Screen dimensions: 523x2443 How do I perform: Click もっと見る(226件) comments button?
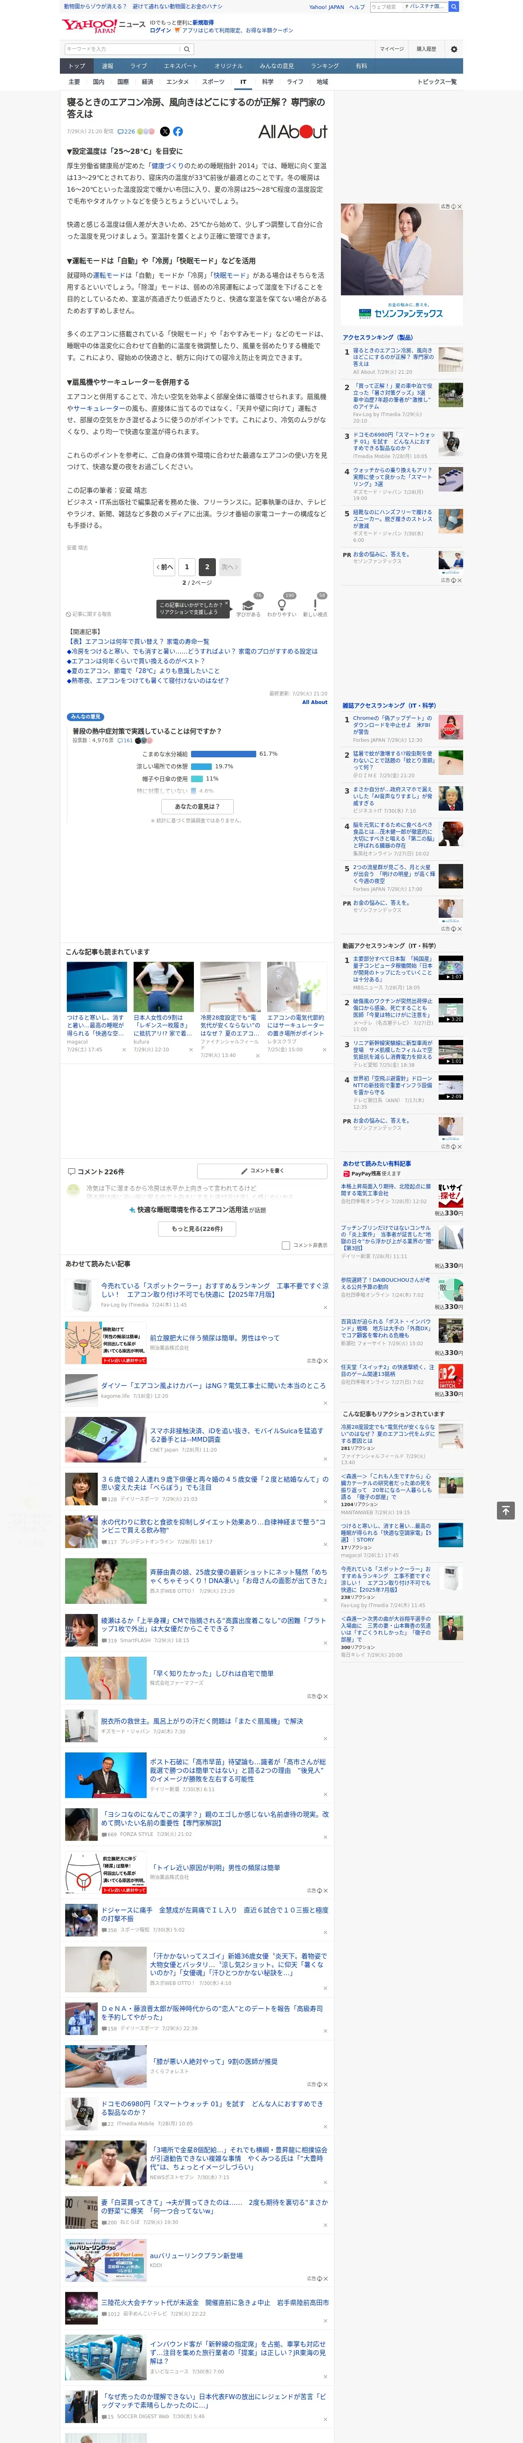pyautogui.click(x=198, y=1229)
